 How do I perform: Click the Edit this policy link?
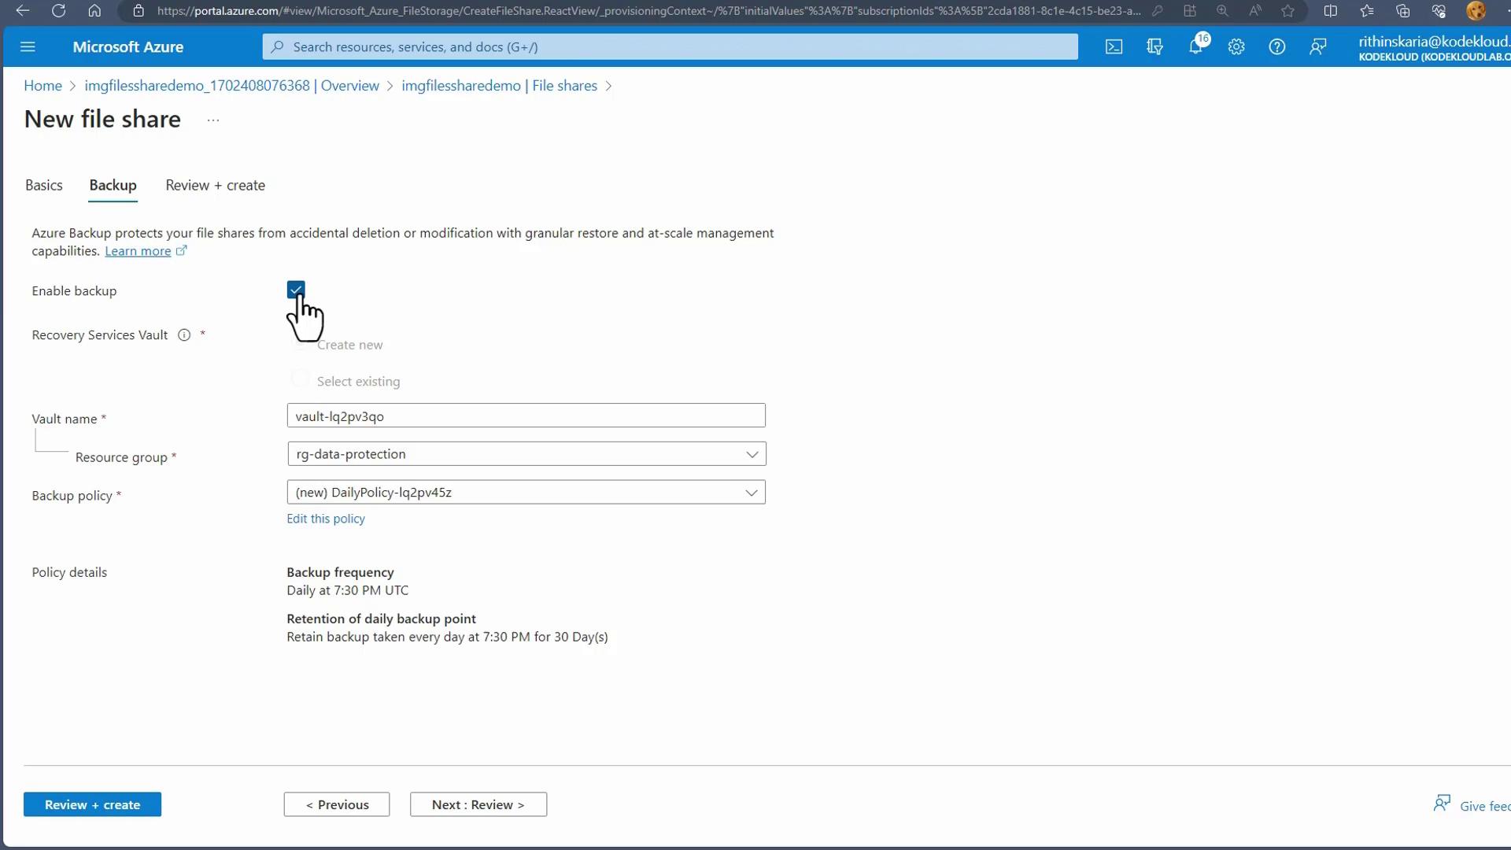[x=326, y=519]
